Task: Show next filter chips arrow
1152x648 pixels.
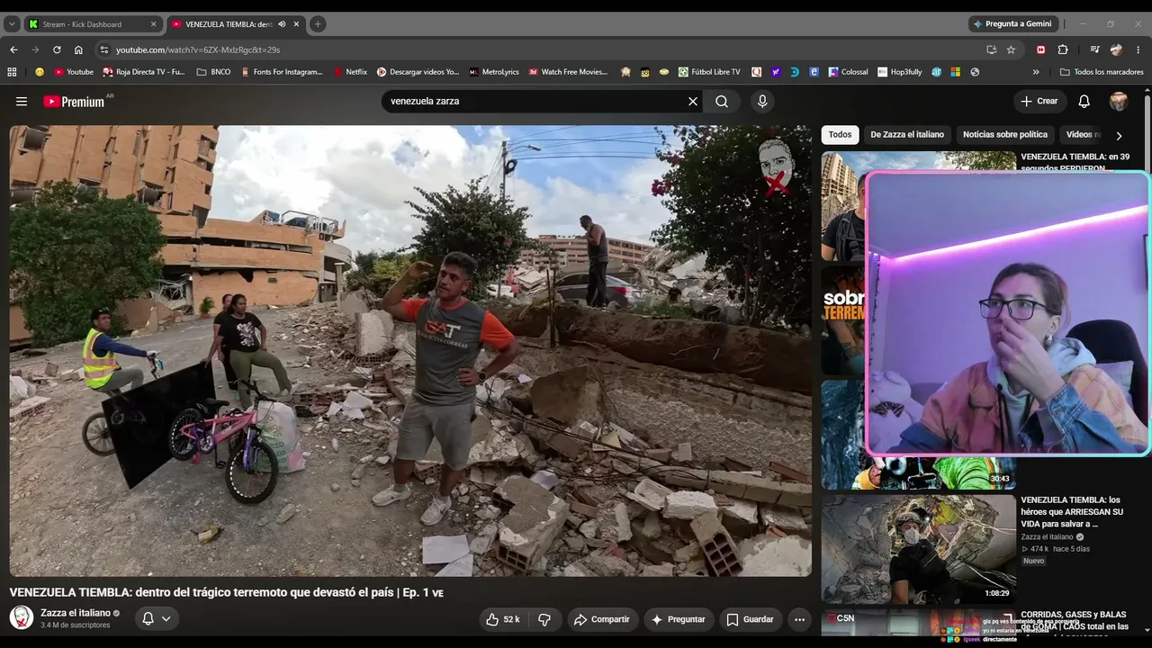Action: pos(1119,136)
